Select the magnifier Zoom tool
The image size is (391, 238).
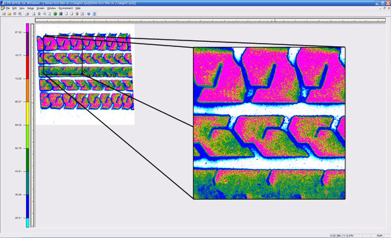44,14
